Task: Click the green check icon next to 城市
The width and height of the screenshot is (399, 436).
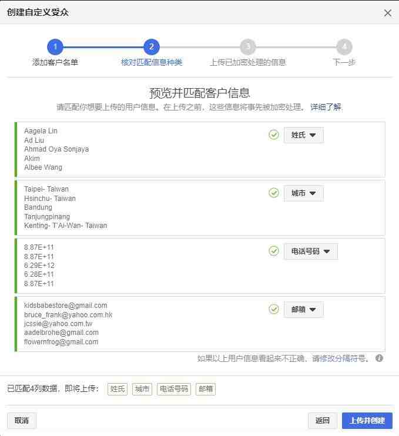Action: pos(274,193)
